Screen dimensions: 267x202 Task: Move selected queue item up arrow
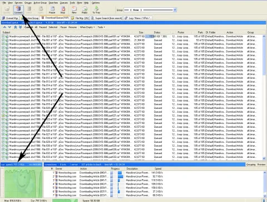[4, 27]
